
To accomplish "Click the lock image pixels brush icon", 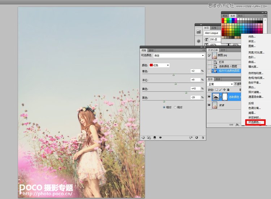I will click(x=220, y=90).
